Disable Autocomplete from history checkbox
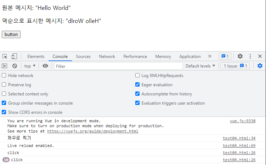This screenshot has width=266, height=165. [137, 94]
